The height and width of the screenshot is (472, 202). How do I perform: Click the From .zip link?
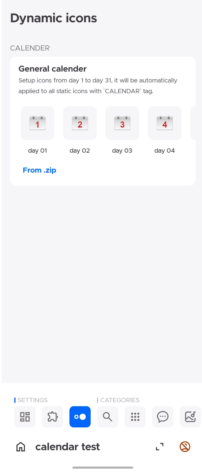pos(39,170)
